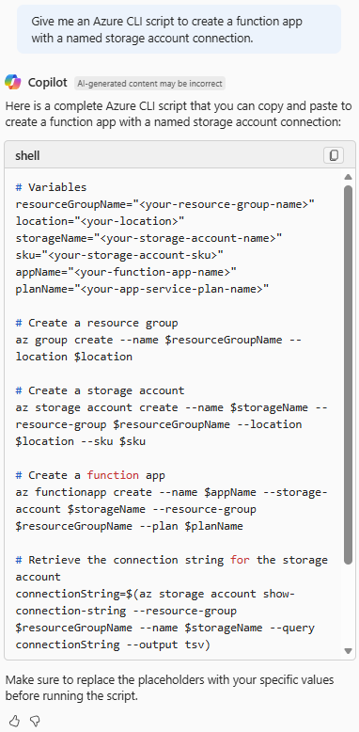Click the '# Create a storage account' comment

pos(100,390)
